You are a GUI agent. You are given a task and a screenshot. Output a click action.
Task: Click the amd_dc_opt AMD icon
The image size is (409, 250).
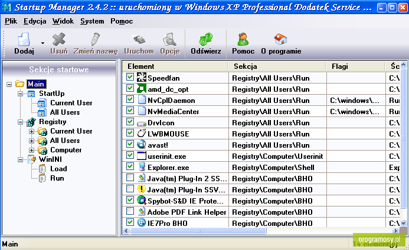click(x=142, y=89)
